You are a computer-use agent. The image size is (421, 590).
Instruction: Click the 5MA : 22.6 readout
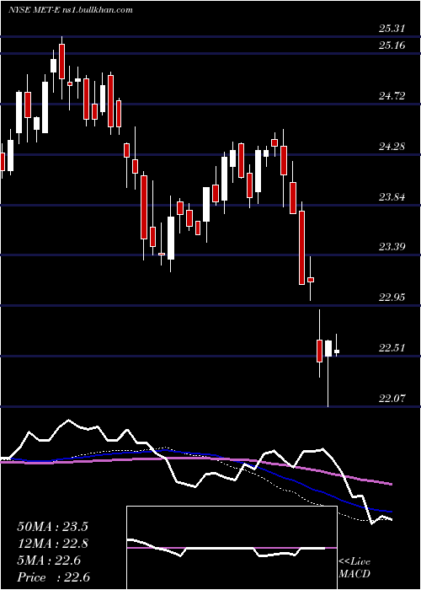[48, 560]
